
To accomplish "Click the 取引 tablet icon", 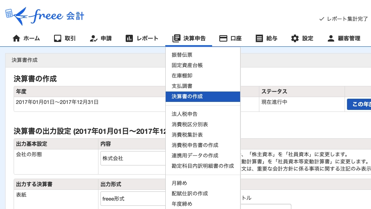I will pos(58,38).
